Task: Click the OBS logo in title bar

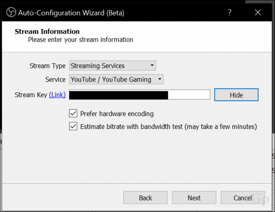Action: [11, 12]
